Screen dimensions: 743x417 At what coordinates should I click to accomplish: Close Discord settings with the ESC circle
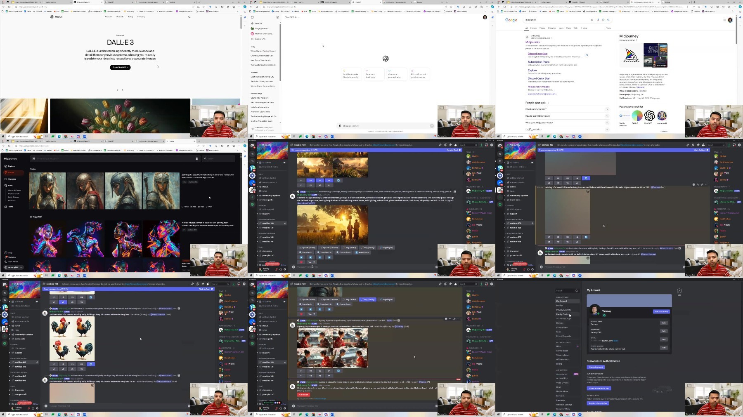(x=679, y=291)
